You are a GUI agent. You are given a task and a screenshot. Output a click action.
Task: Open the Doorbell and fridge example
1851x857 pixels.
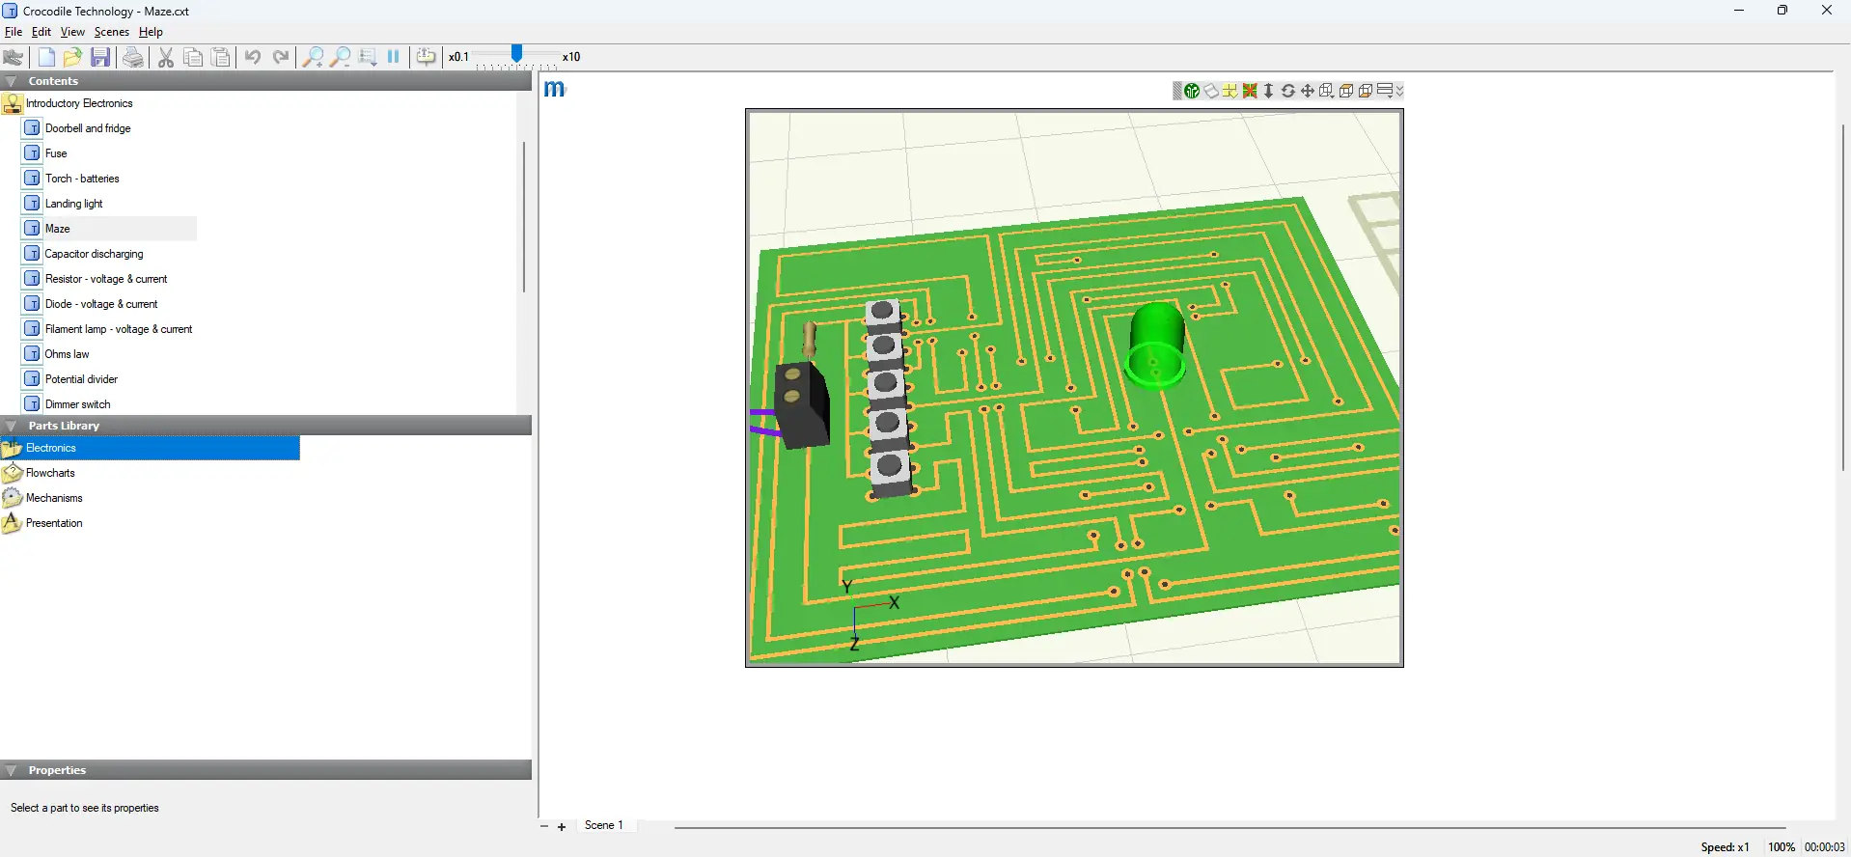(77, 128)
